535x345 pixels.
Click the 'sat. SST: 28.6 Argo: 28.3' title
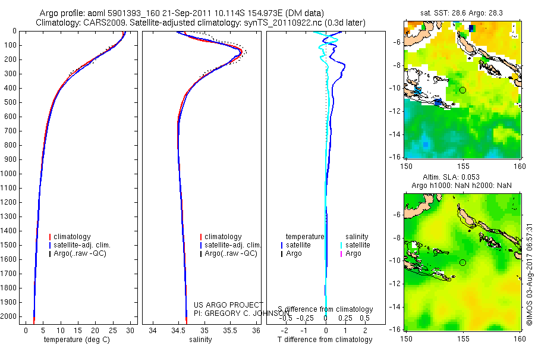461,13
